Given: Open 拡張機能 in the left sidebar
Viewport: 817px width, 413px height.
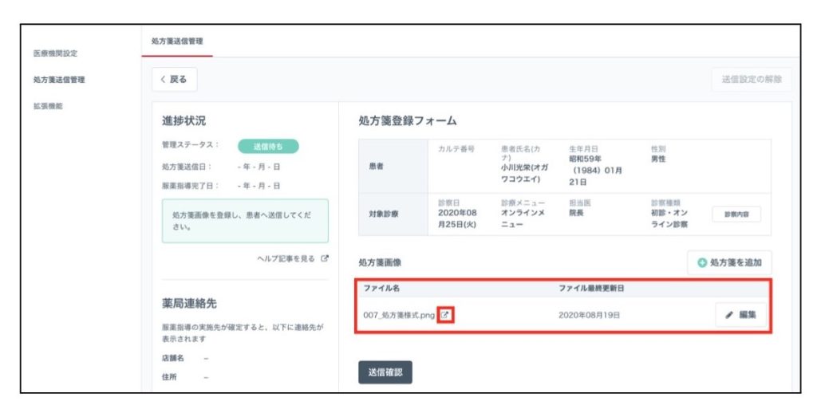Looking at the screenshot, I should coord(48,105).
